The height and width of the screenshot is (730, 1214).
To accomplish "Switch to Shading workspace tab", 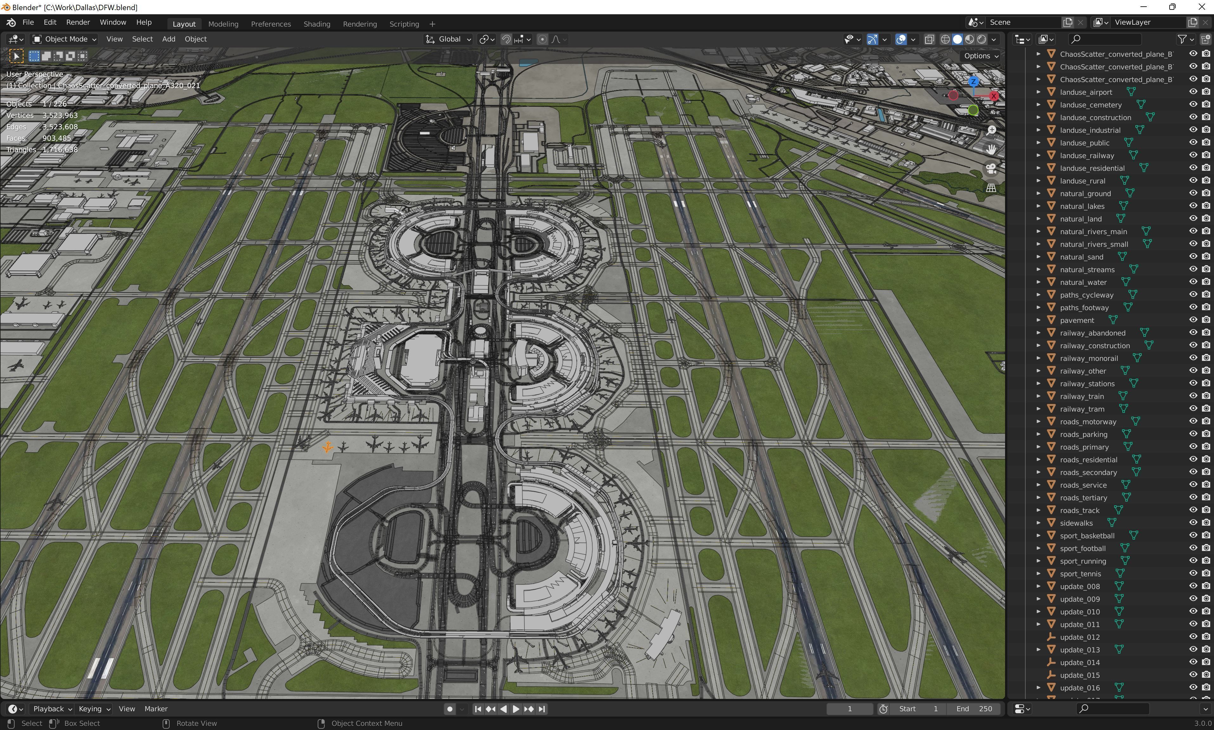I will tap(316, 24).
